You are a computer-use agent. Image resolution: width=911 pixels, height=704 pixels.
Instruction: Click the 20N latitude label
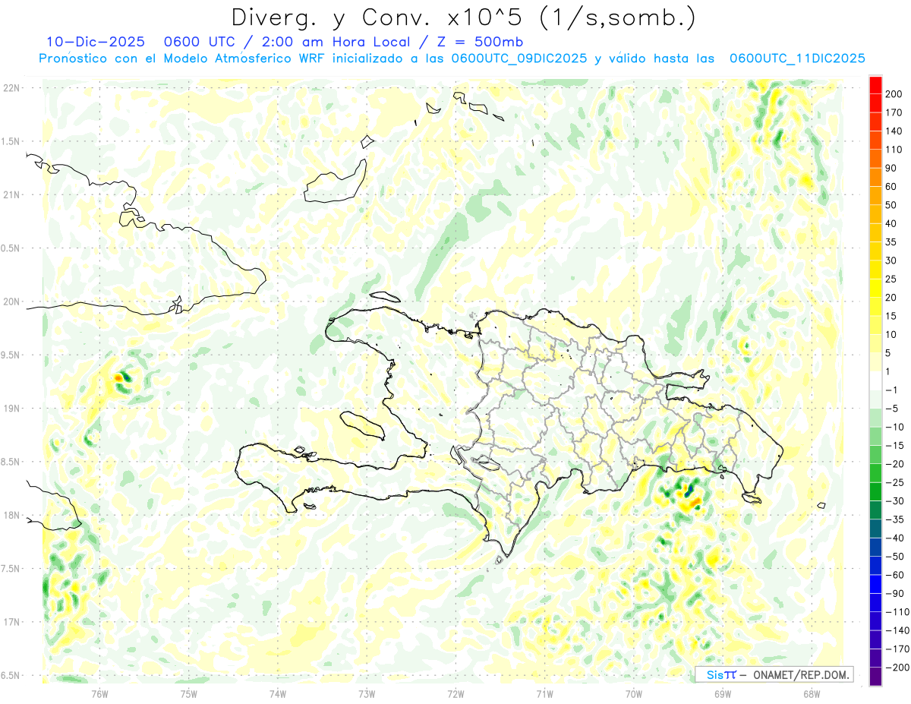pyautogui.click(x=11, y=301)
